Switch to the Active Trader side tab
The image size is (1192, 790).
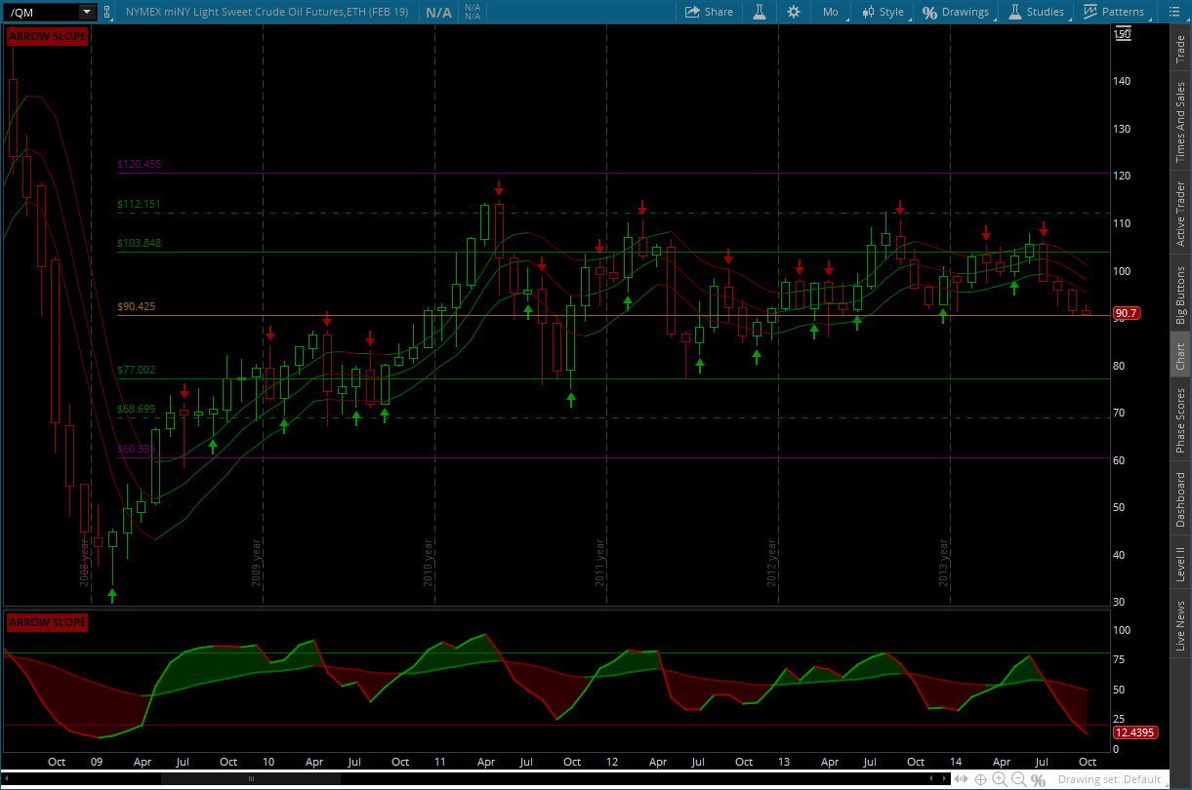tap(1180, 213)
